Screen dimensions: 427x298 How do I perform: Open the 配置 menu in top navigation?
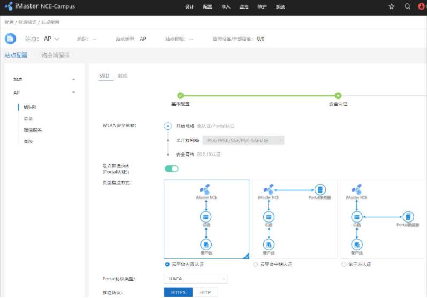pyautogui.click(x=208, y=7)
